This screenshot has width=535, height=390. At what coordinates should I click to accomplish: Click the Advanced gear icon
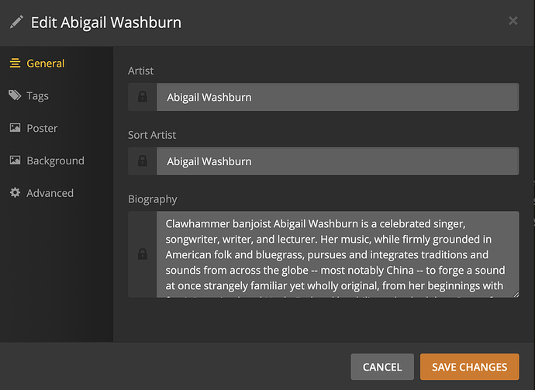(15, 193)
